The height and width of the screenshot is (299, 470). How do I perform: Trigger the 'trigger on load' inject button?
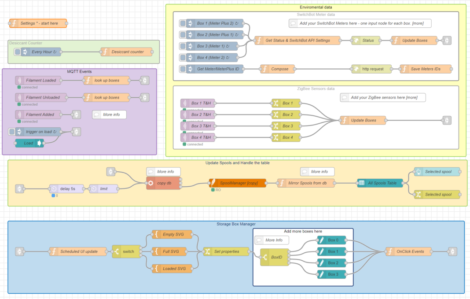pos(11,132)
